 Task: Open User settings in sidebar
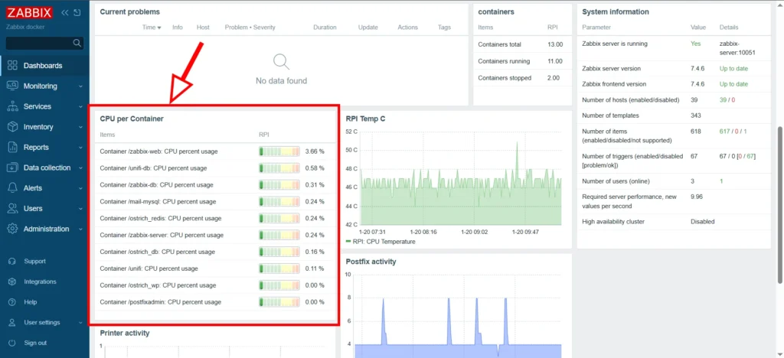click(41, 322)
